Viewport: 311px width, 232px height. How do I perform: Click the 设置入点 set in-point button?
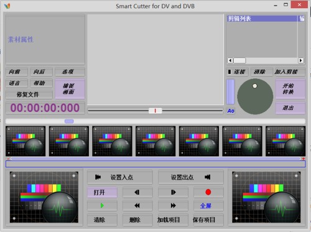(x=120, y=177)
